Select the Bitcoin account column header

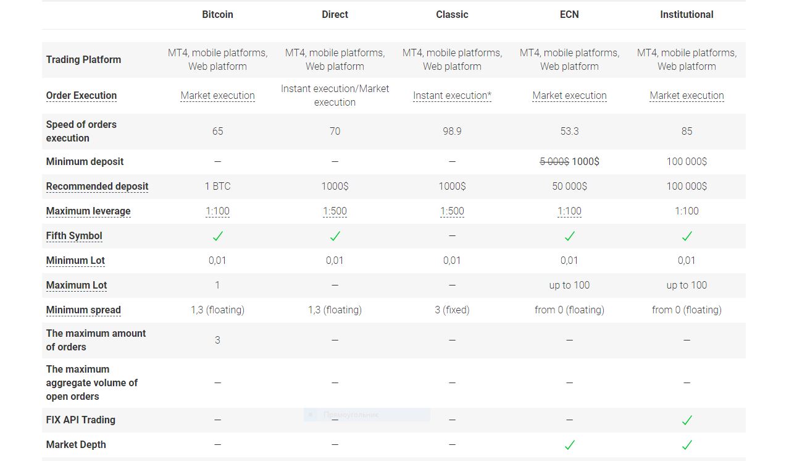217,14
